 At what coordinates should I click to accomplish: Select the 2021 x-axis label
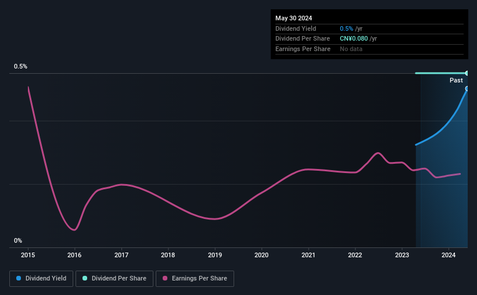pyautogui.click(x=309, y=254)
